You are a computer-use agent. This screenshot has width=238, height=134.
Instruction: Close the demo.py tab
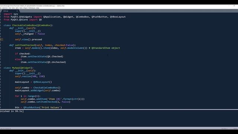point(17,11)
